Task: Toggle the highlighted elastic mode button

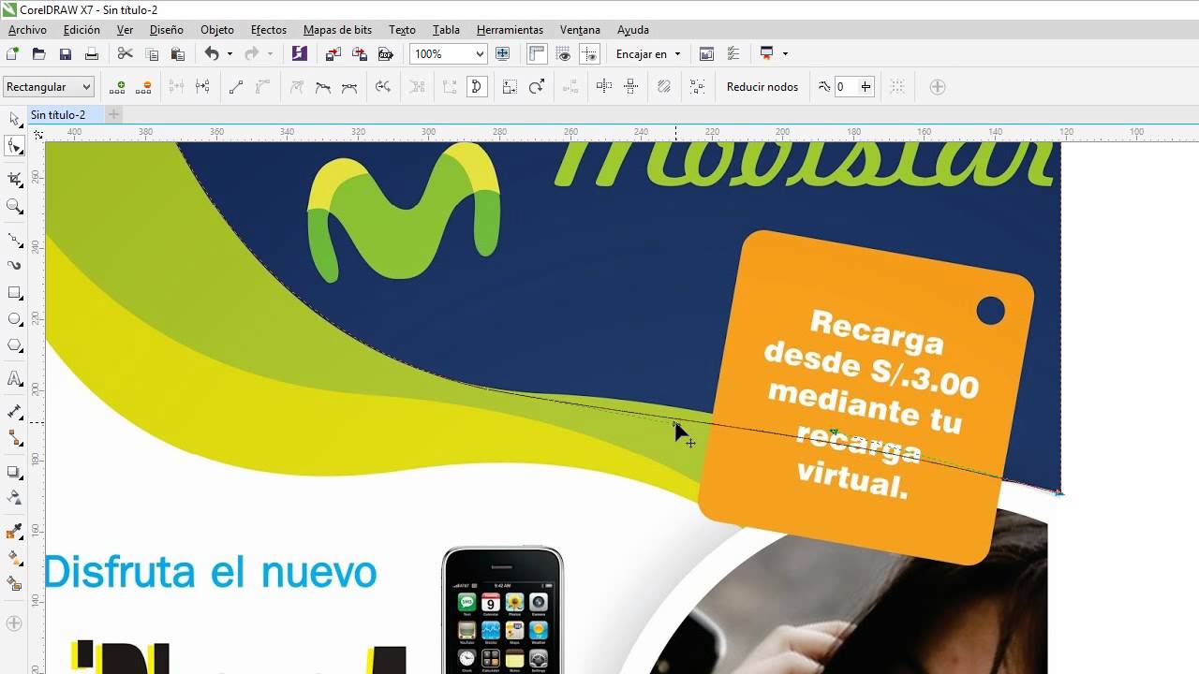Action: tap(476, 87)
